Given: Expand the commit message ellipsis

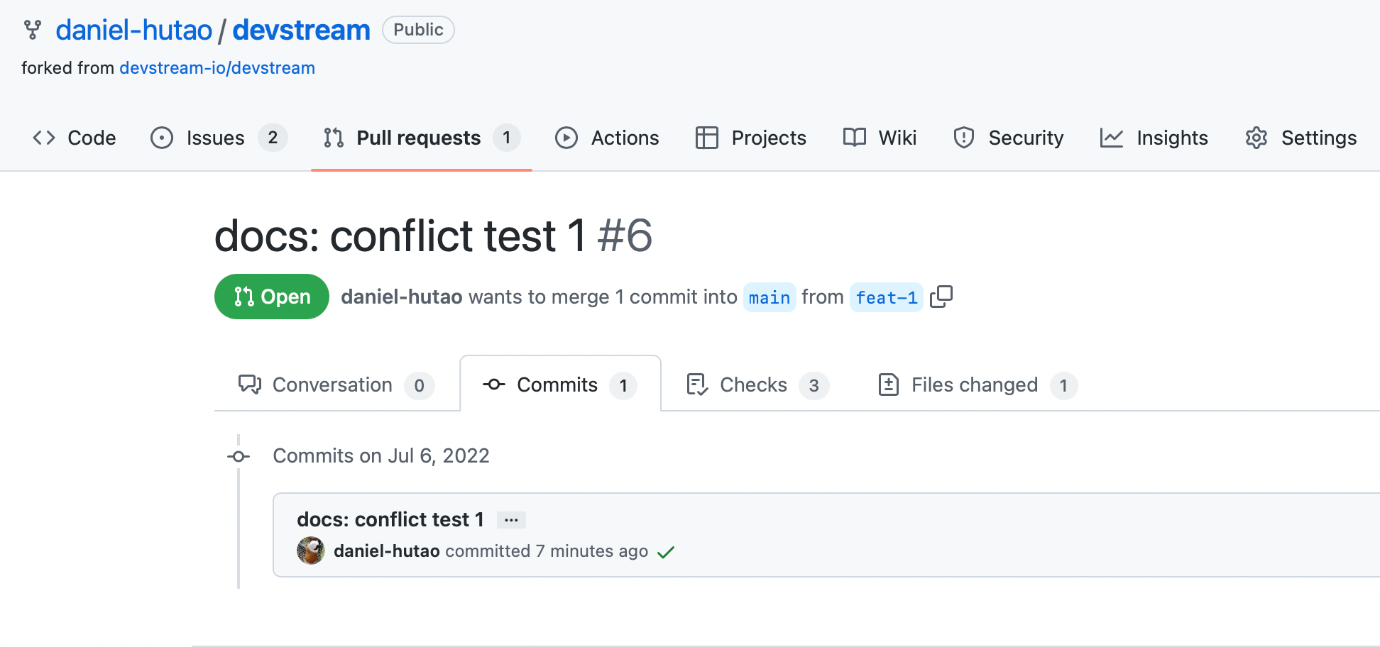Looking at the screenshot, I should pyautogui.click(x=512, y=519).
